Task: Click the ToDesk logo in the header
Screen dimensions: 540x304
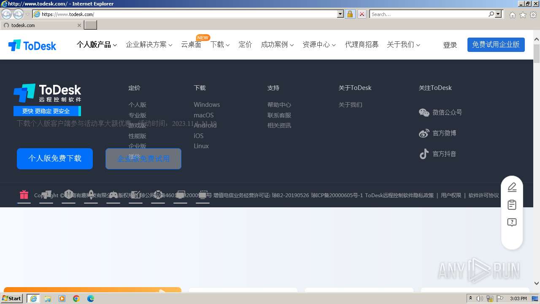Action: click(32, 45)
